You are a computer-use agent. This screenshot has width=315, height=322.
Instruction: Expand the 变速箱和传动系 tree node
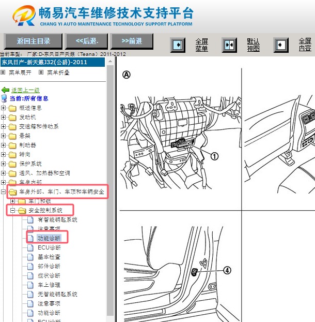[3, 126]
